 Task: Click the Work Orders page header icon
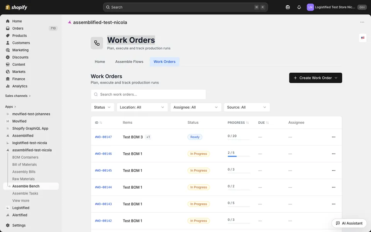tap(97, 43)
